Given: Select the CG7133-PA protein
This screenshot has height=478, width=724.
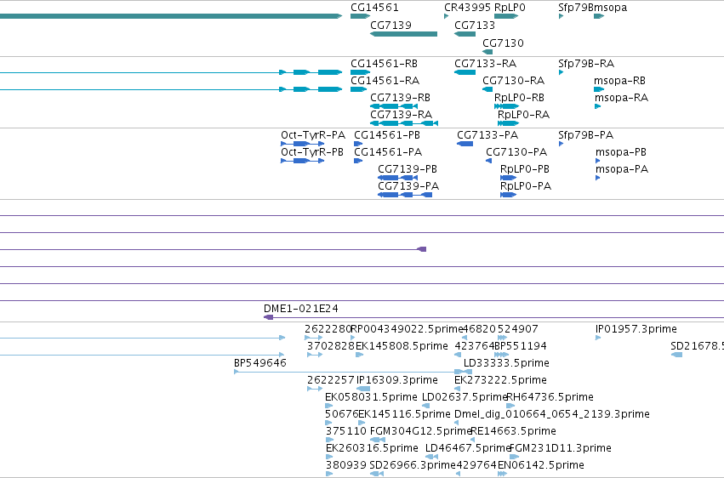Looking at the screenshot, I should pos(465,144).
